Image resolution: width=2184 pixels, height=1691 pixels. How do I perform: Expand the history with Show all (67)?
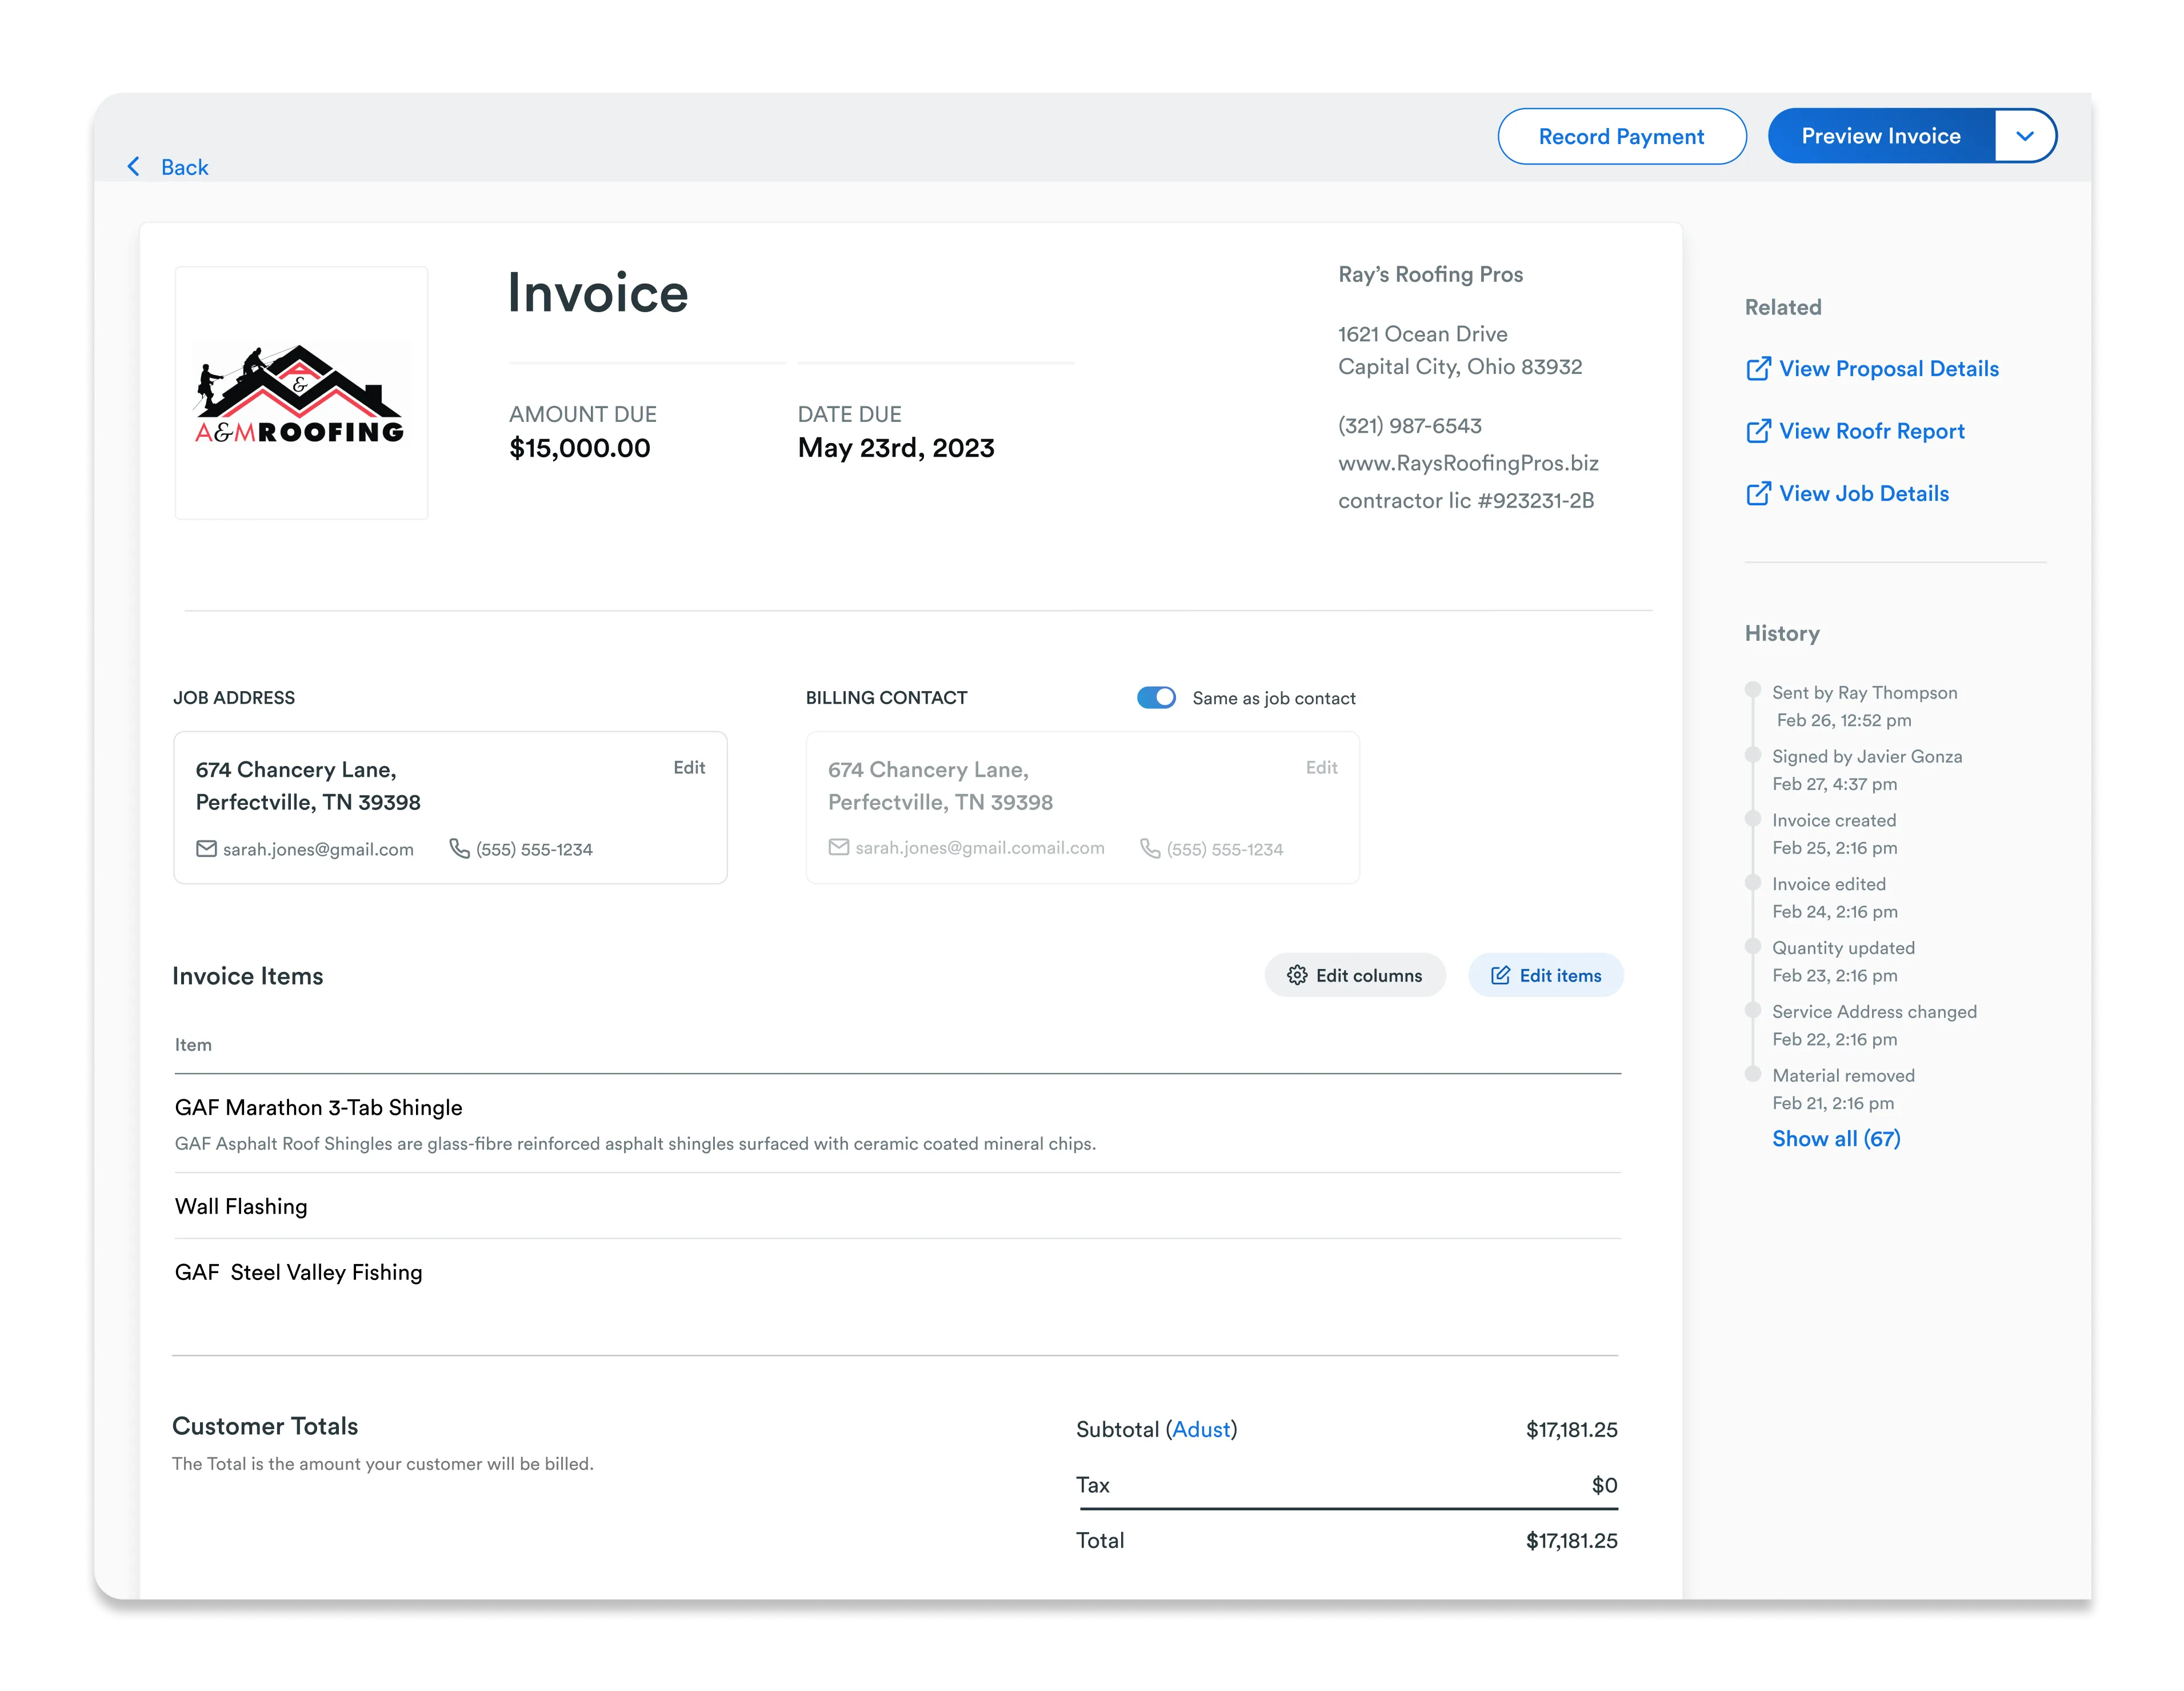click(x=1836, y=1138)
